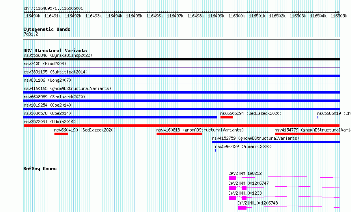This screenshot has width=351, height=212.
Task: Click the first exon of CAV2|NM_198212
Action: click(x=232, y=178)
